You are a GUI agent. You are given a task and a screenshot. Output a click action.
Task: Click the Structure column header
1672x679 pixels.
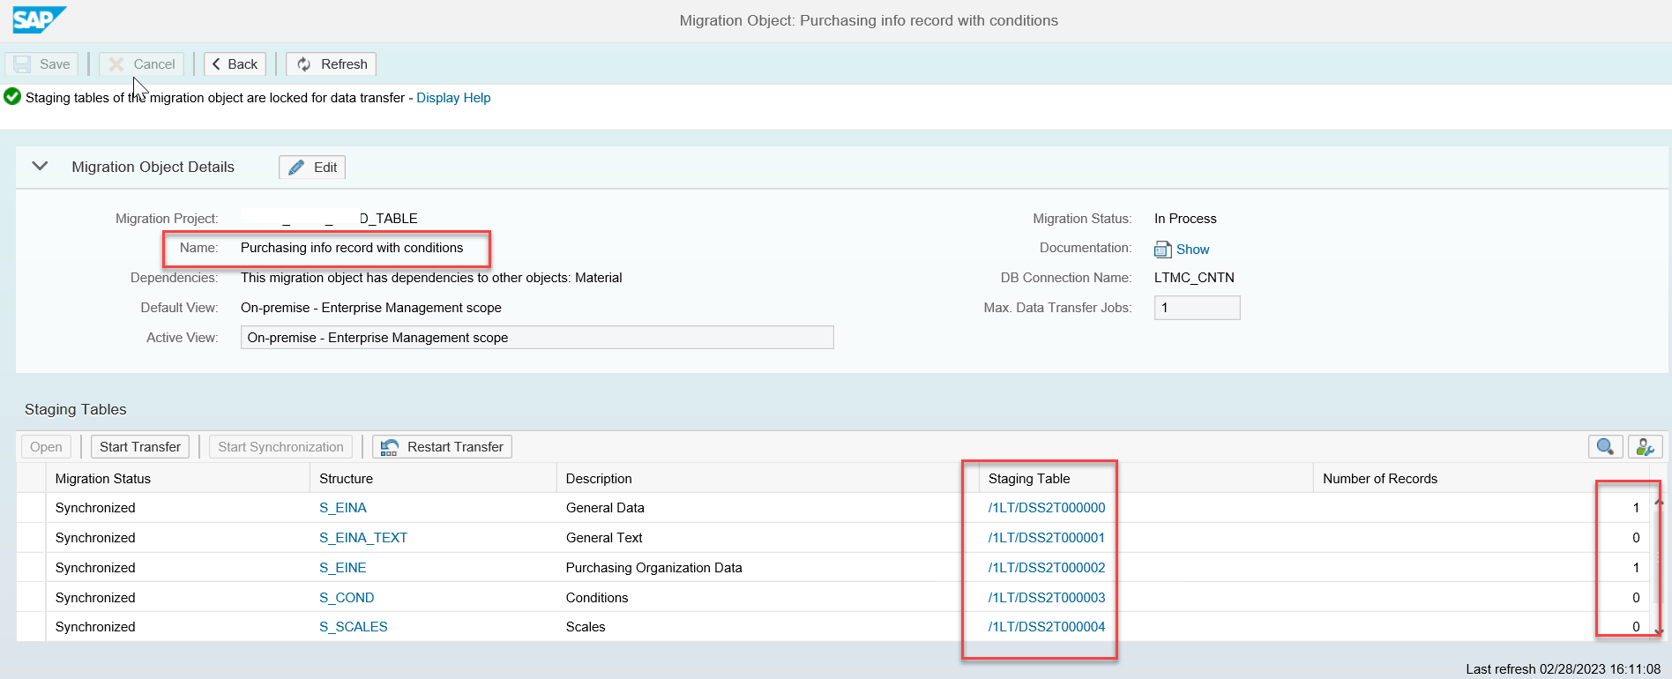coord(433,479)
